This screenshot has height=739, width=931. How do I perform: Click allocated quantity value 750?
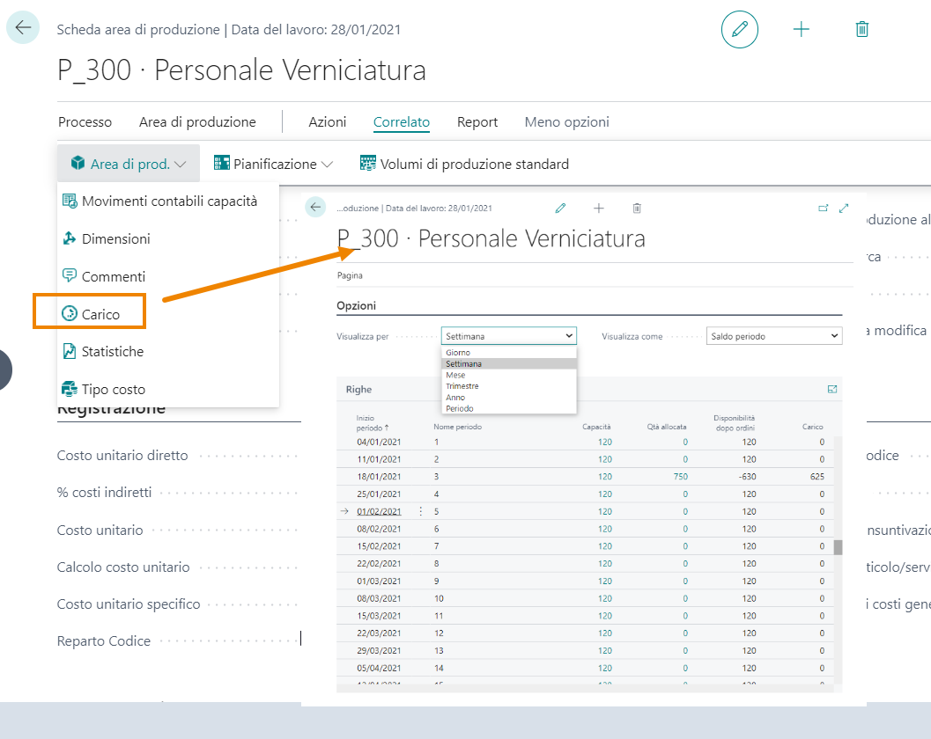pyautogui.click(x=679, y=476)
